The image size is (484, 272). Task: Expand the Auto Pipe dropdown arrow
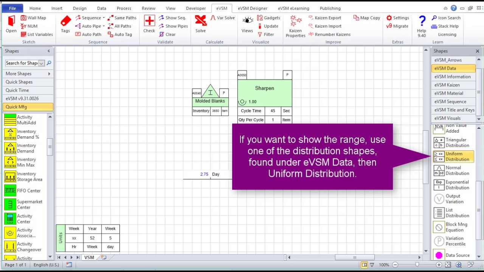[x=104, y=26]
